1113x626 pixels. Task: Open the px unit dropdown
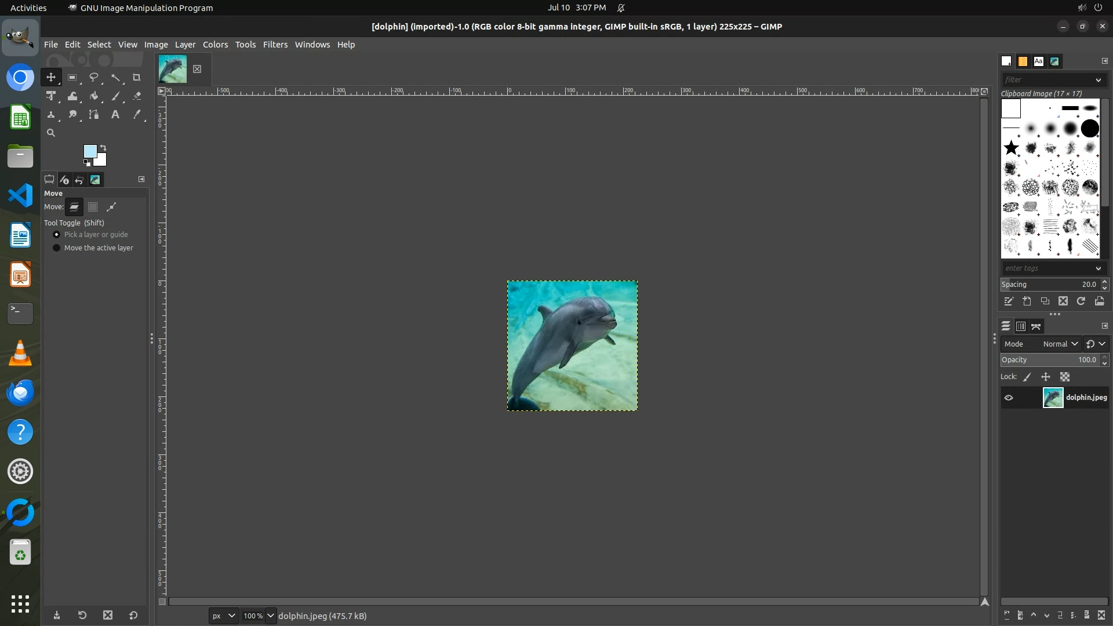[x=223, y=616]
